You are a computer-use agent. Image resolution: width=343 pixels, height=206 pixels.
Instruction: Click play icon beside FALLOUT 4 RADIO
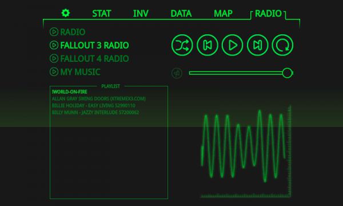[54, 58]
